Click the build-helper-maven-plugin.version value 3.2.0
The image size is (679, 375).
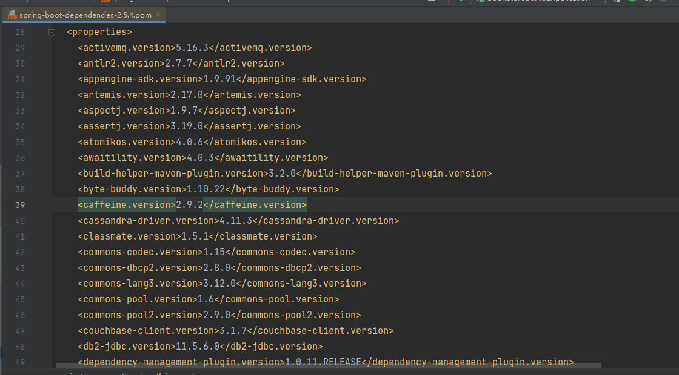pyautogui.click(x=282, y=173)
